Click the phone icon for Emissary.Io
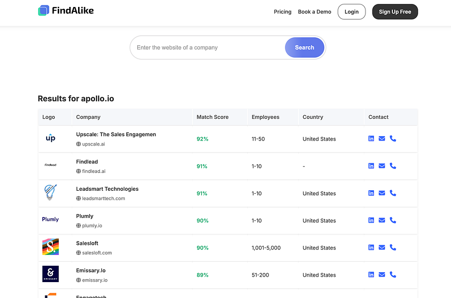 393,275
